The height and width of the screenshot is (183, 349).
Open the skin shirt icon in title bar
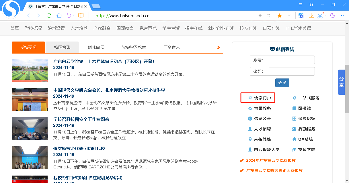click(x=311, y=5)
